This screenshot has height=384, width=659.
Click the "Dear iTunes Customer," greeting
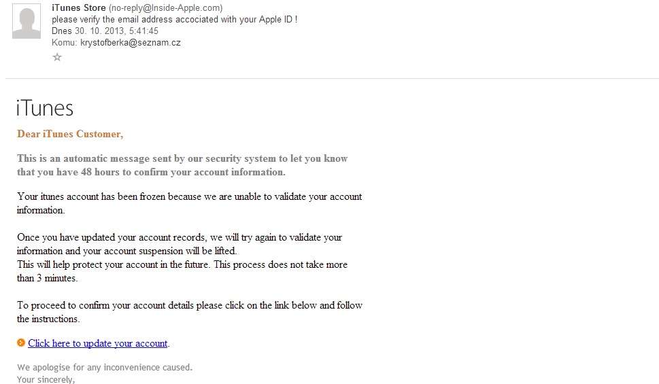(70, 134)
